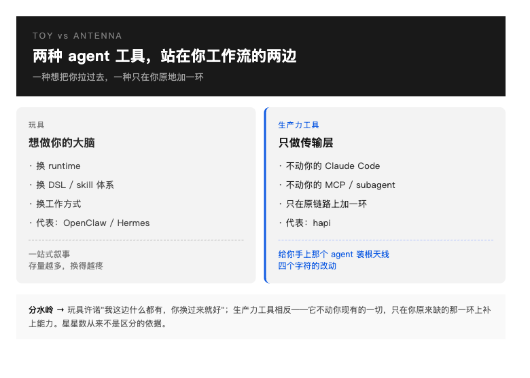
Task: Click blue text '四个字符的改动'
Action: [307, 265]
